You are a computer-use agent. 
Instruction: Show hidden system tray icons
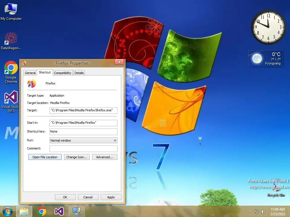(x=250, y=212)
